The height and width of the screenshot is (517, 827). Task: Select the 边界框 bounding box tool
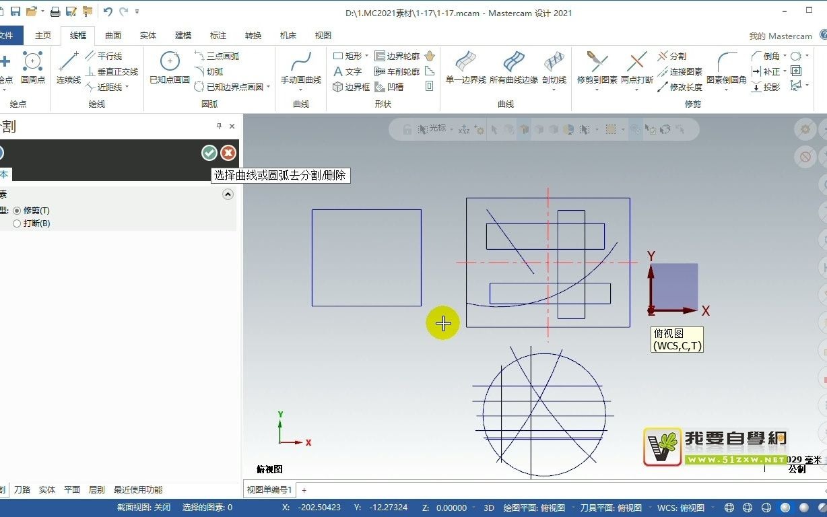coord(352,87)
